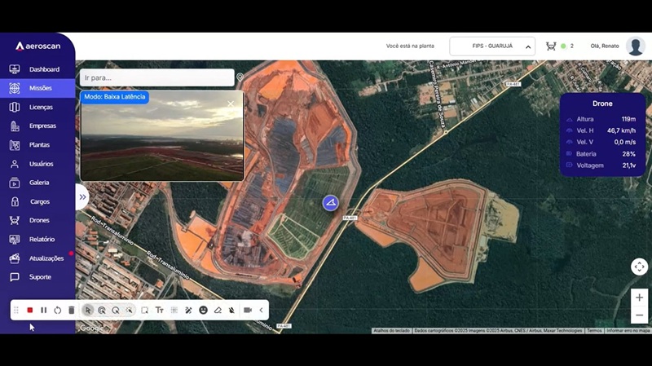Select the magic pen drawing tool
The height and width of the screenshot is (366, 652).
point(188,311)
